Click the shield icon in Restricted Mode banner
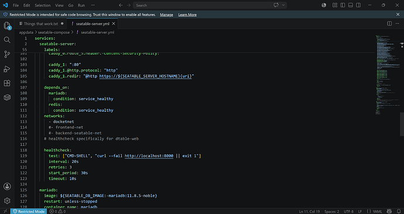The width and height of the screenshot is (404, 214). 5,15
